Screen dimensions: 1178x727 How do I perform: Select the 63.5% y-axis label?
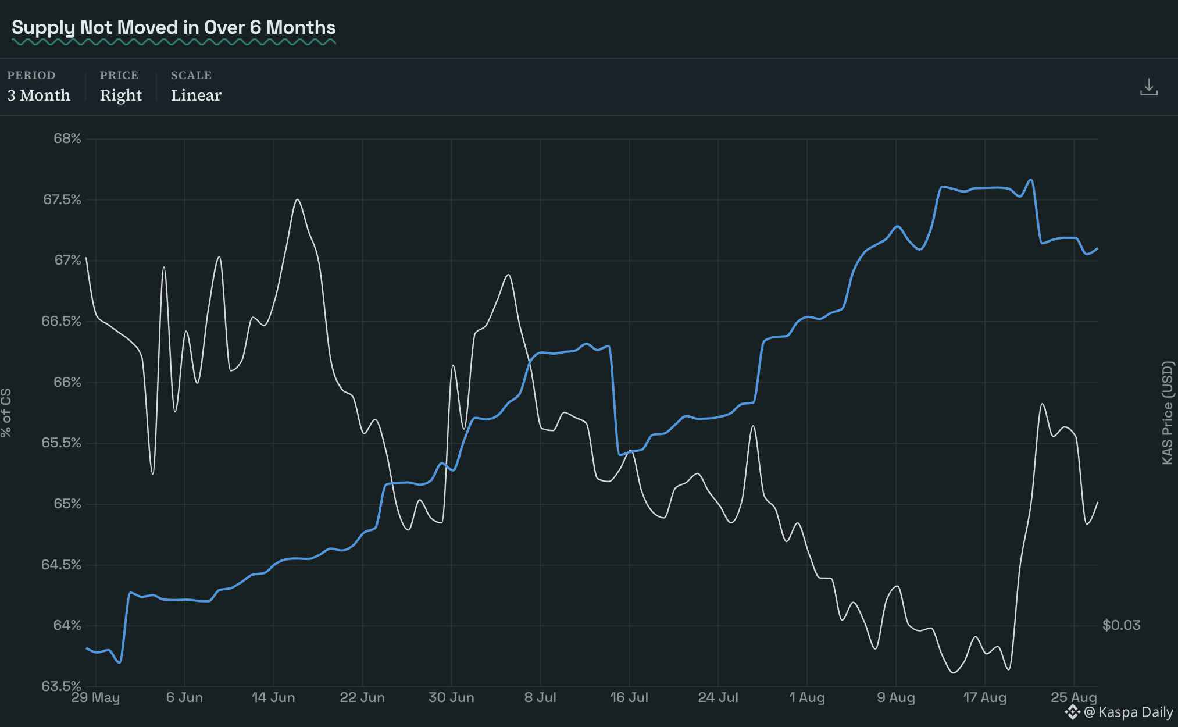coord(61,686)
